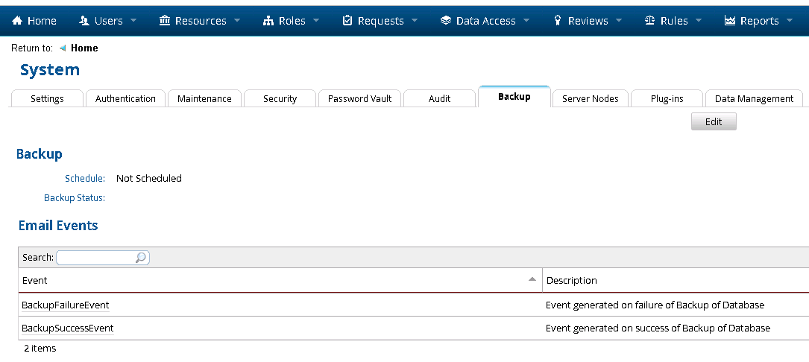This screenshot has height=362, width=809.
Task: Open the BackupSuccessEvent link
Action: point(67,328)
